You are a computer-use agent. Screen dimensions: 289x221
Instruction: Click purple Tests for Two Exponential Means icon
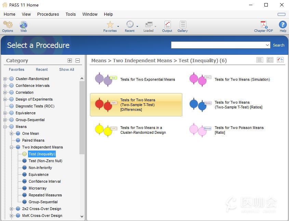click(x=106, y=79)
